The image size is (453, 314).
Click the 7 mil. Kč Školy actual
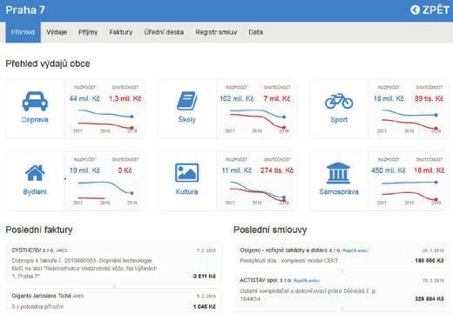(277, 98)
